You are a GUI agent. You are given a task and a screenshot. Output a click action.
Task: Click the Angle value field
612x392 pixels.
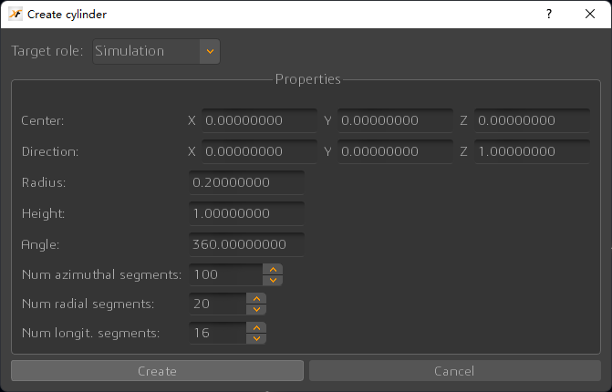[246, 244]
